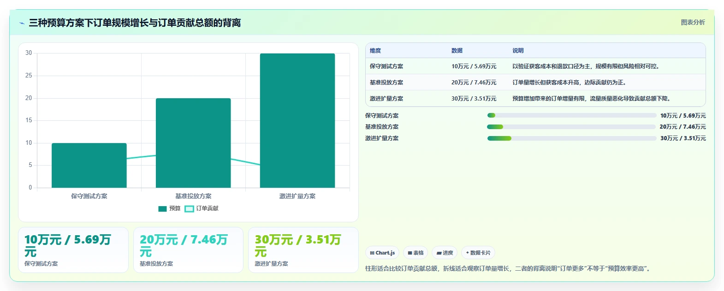
Task: Click the description starting 以验证获客成本
Action: click(x=587, y=66)
